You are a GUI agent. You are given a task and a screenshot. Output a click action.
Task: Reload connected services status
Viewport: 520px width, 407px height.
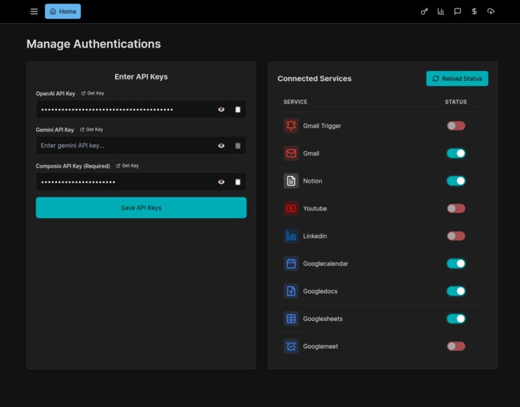click(457, 79)
